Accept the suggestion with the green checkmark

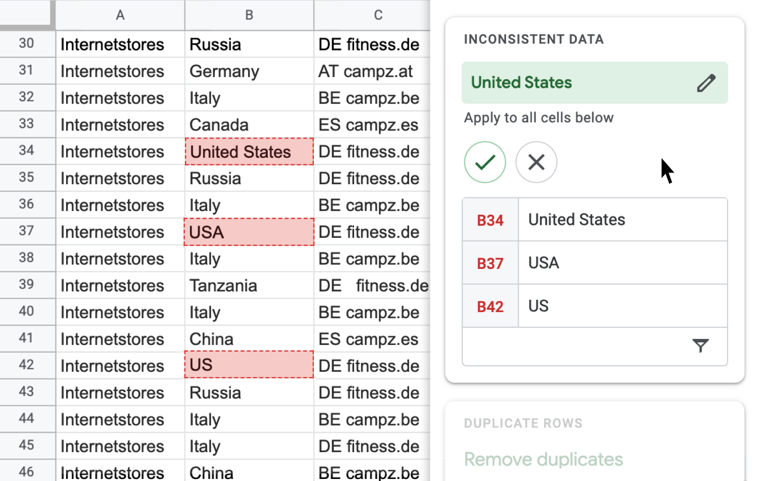tap(485, 162)
